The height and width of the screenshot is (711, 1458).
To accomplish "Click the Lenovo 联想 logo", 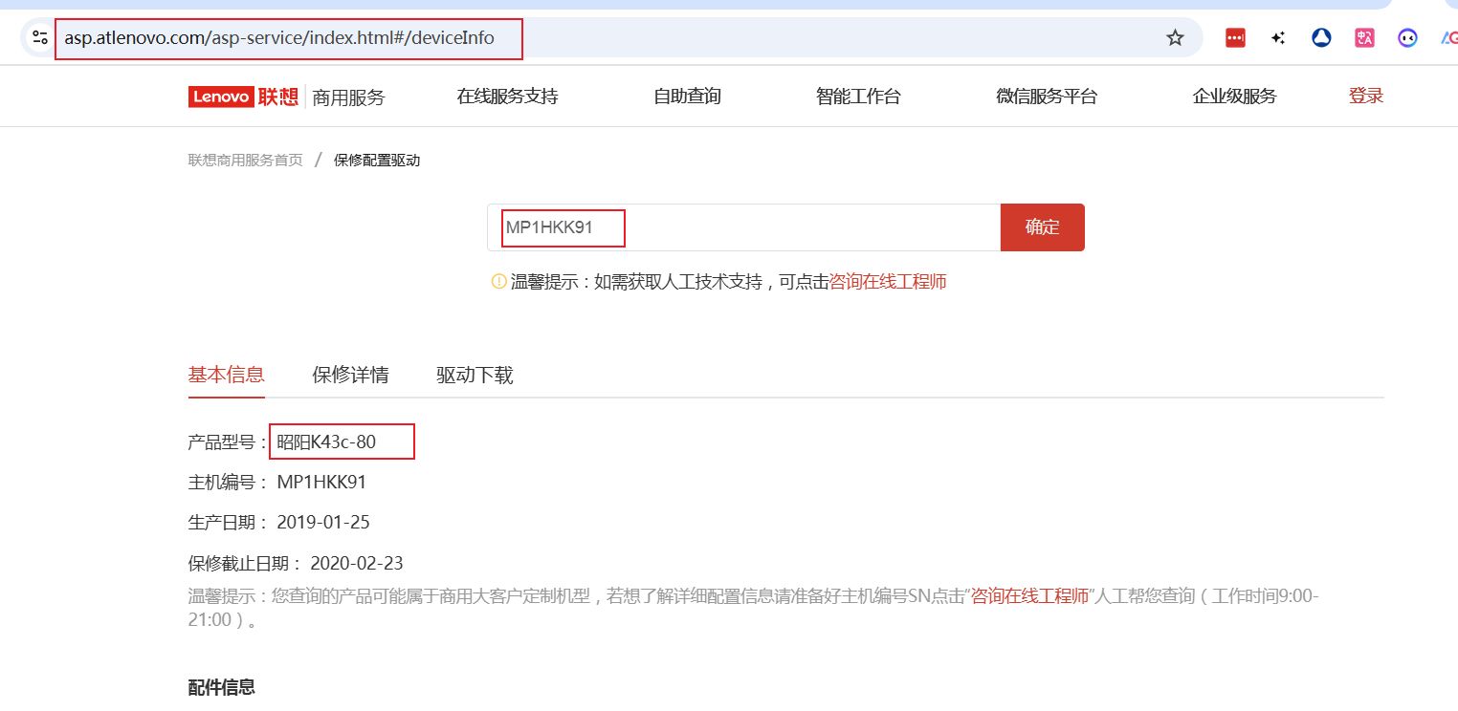I will click(243, 97).
